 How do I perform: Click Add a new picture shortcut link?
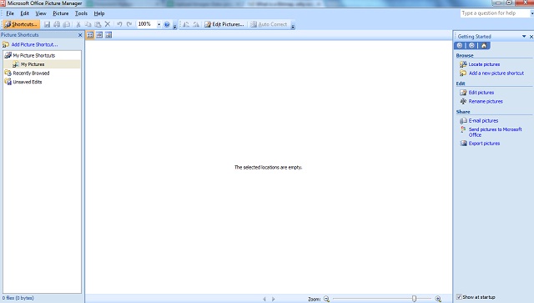click(x=496, y=73)
